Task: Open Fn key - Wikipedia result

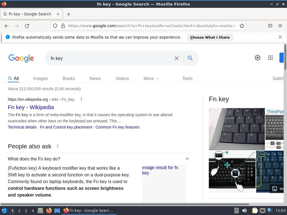Action: [31, 107]
